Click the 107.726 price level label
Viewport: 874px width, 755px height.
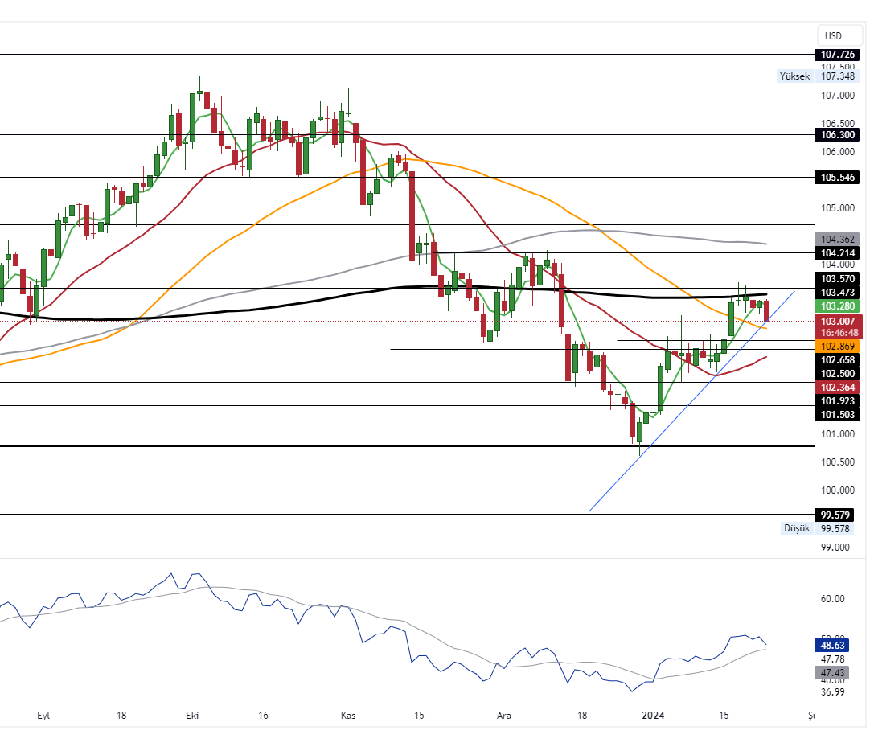pos(836,55)
